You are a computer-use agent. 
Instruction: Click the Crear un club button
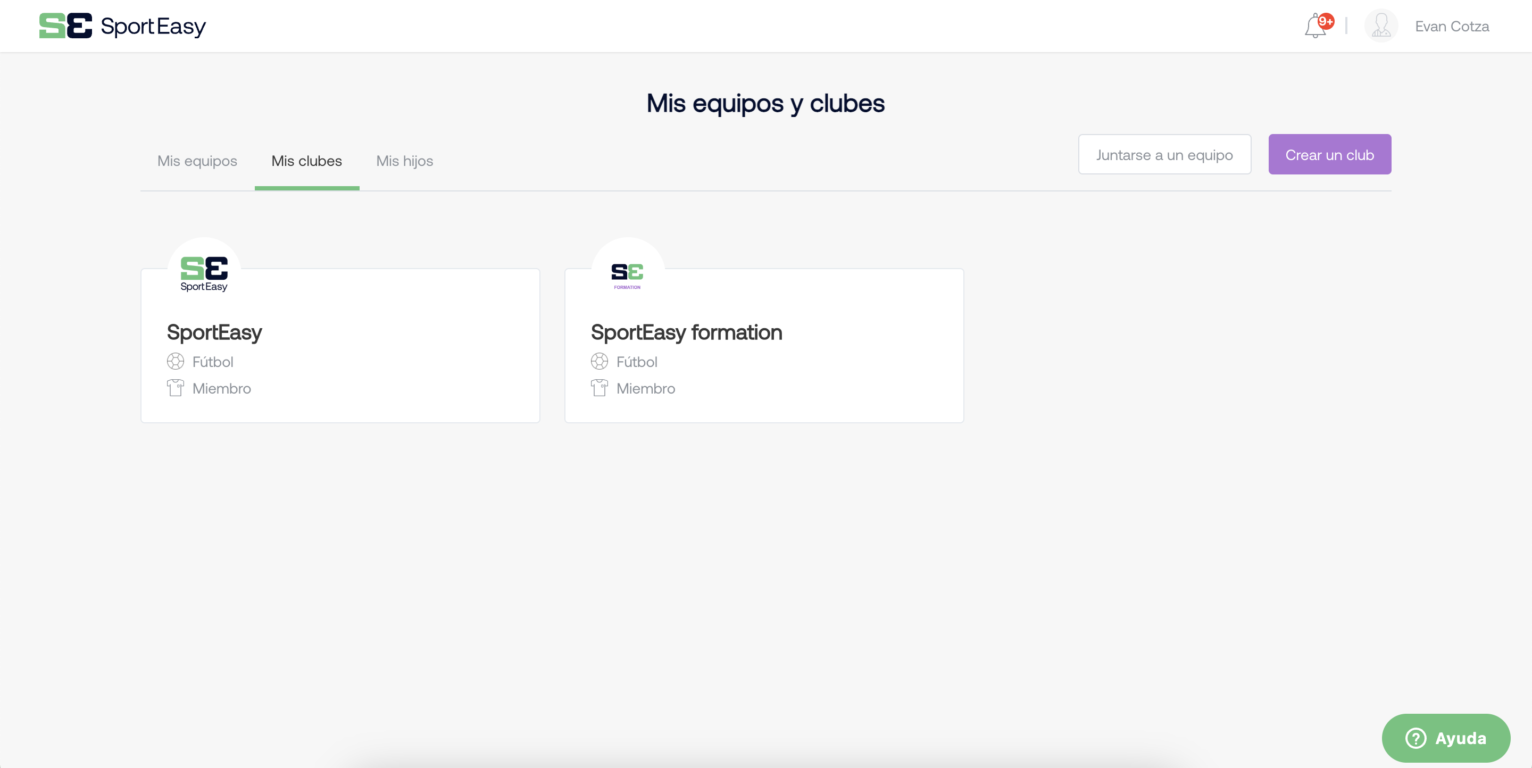pyautogui.click(x=1329, y=155)
